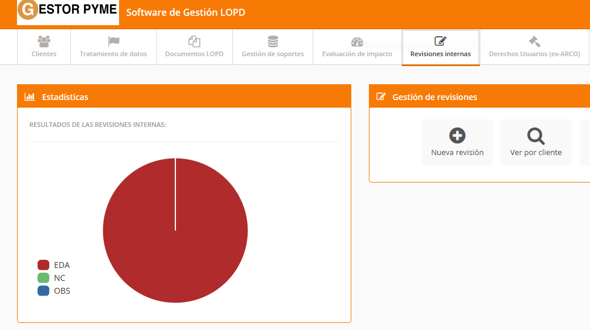Image resolution: width=590 pixels, height=330 pixels.
Task: Click the EDA legend label
Action: (x=62, y=265)
